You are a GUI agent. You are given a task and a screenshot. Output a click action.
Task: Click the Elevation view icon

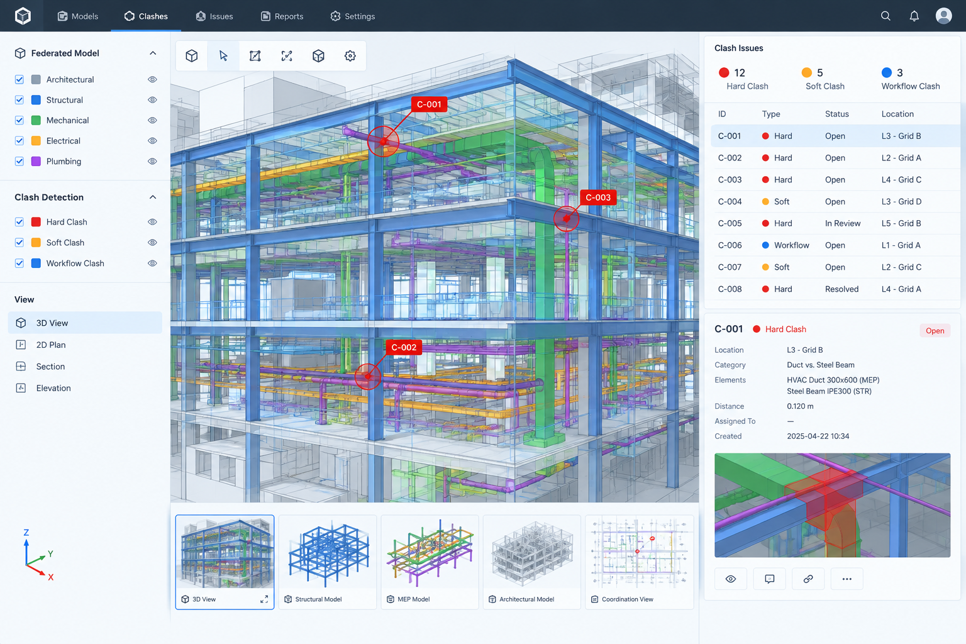pyautogui.click(x=21, y=388)
